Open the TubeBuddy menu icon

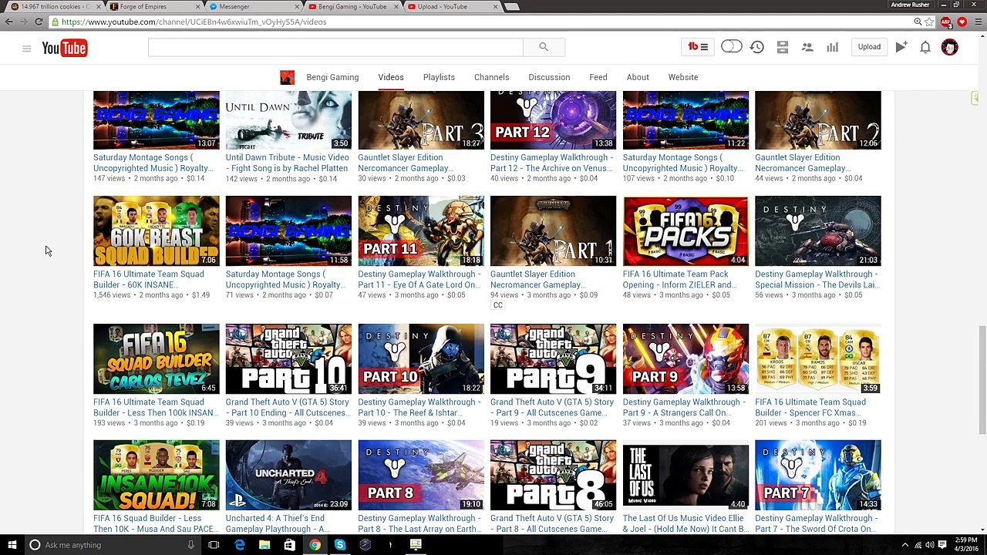tap(698, 47)
